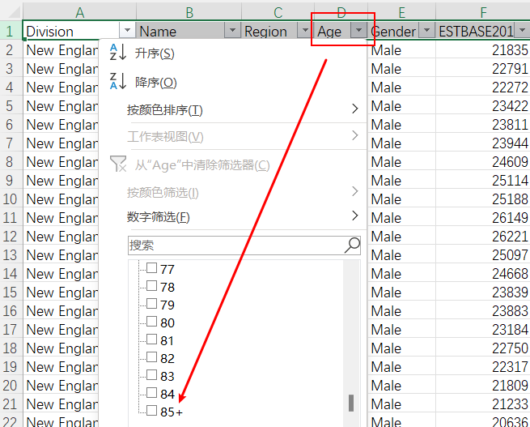Select column F header

point(483,12)
